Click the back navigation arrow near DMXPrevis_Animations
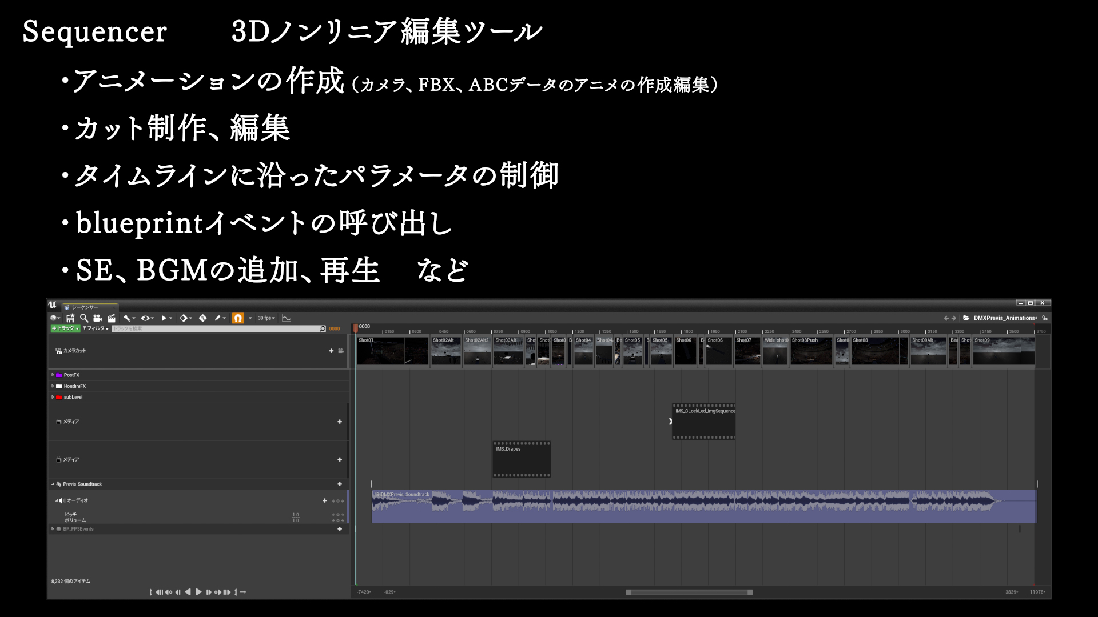Viewport: 1098px width, 617px height. (946, 318)
